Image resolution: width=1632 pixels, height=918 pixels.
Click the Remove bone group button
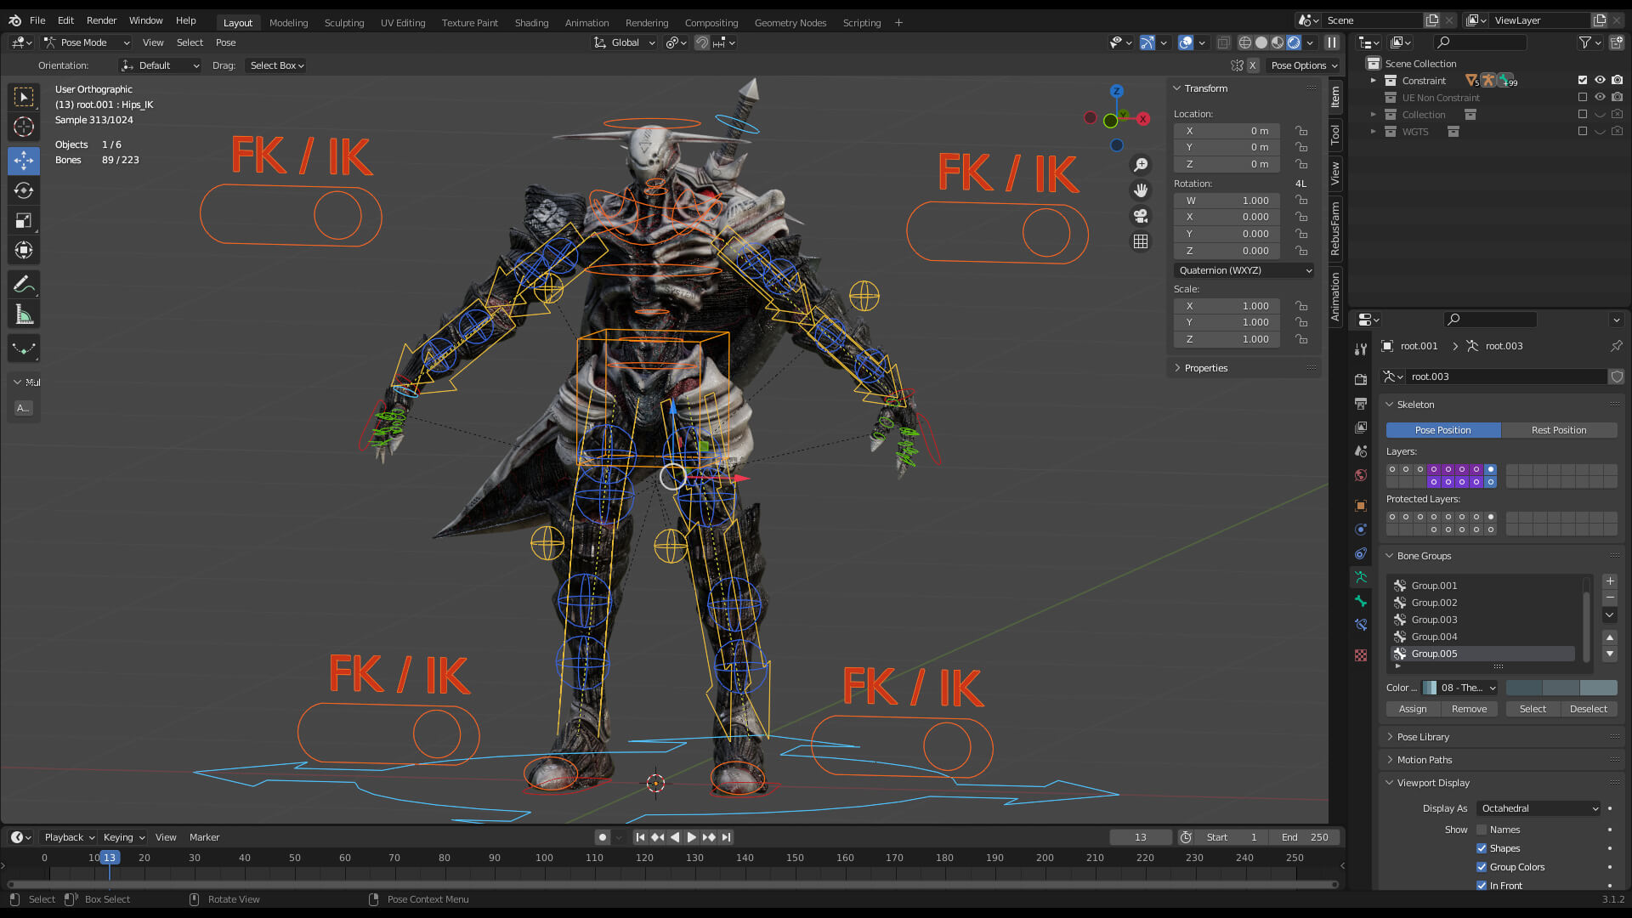[x=1469, y=709]
